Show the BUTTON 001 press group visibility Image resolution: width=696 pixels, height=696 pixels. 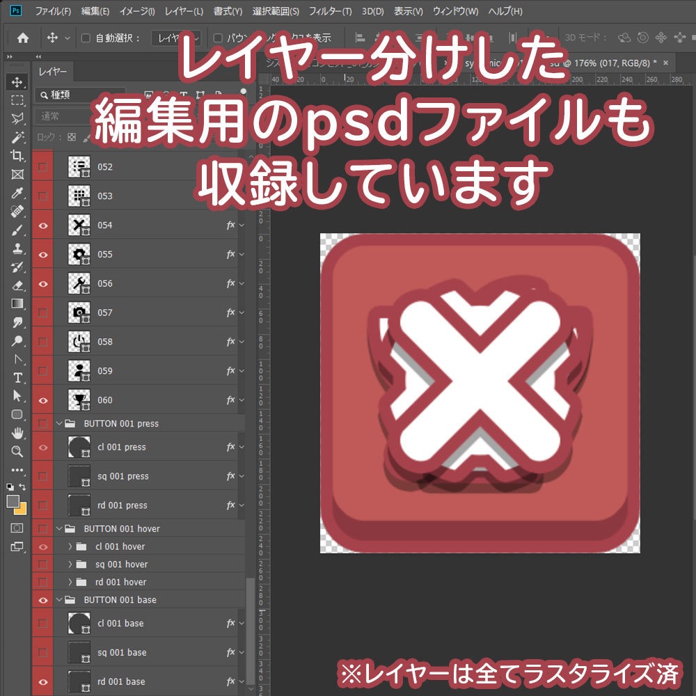tap(42, 423)
